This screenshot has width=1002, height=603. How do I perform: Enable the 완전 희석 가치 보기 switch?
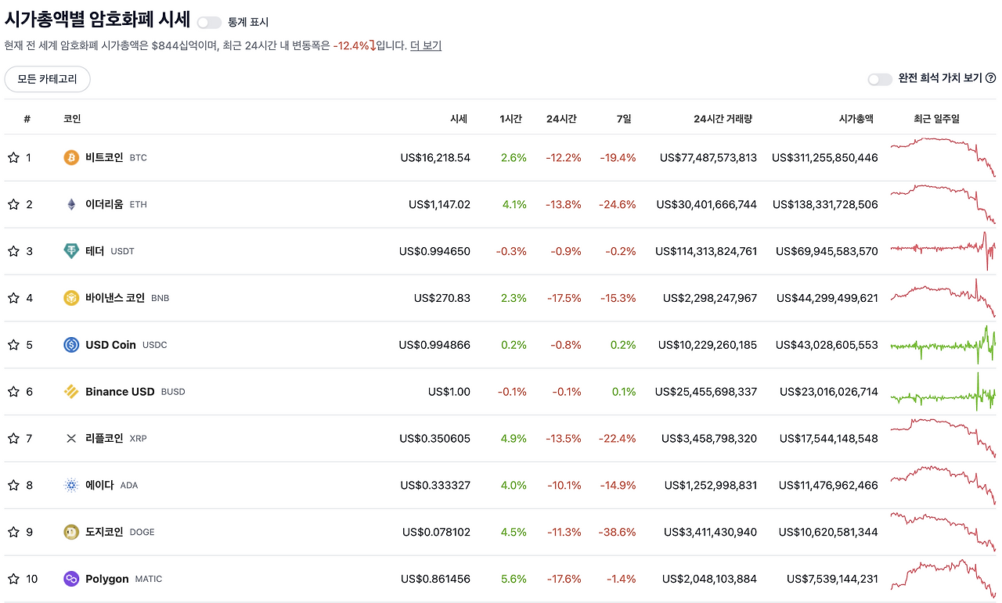click(x=880, y=79)
